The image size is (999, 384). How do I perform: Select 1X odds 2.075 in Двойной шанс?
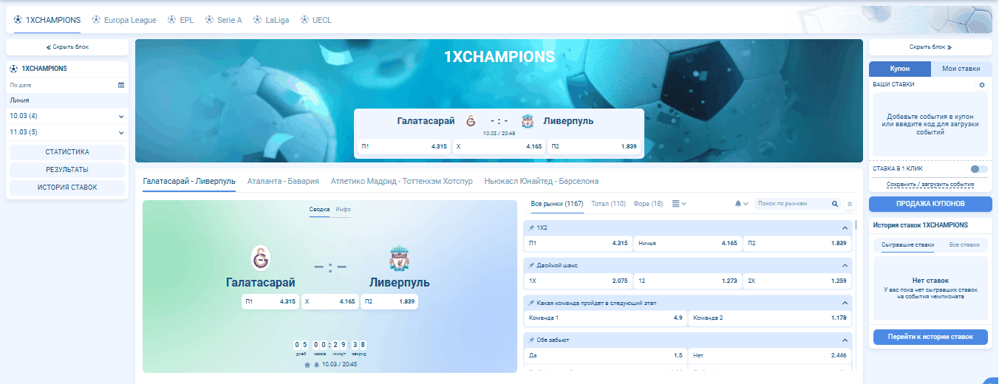[x=578, y=281]
